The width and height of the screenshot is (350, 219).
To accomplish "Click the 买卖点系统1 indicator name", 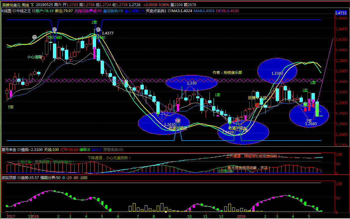I will coord(156,11).
